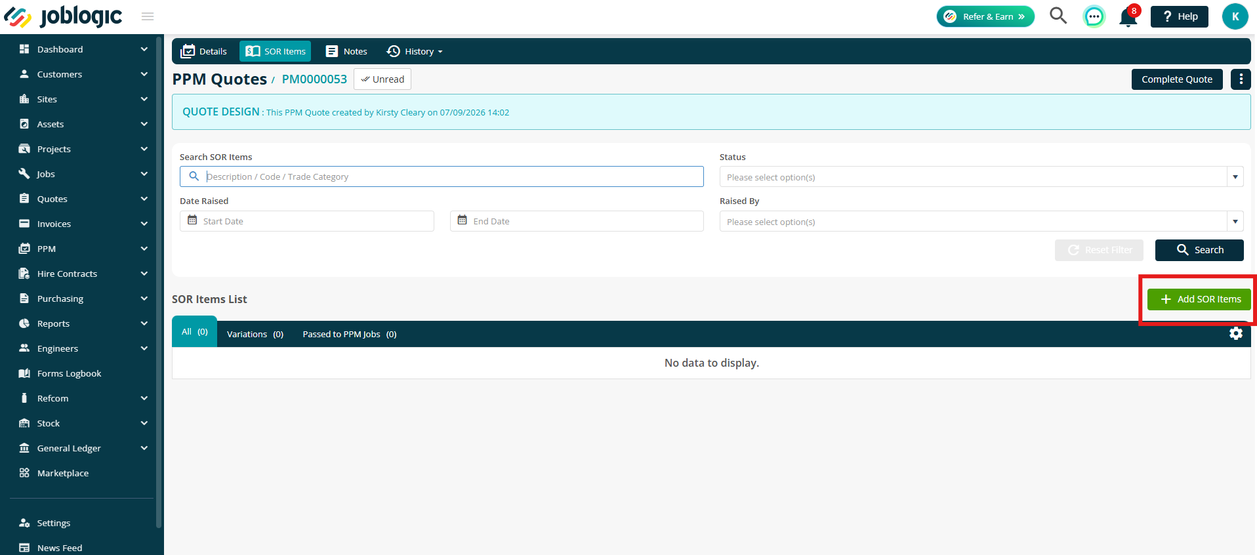The image size is (1257, 555).
Task: Expand the Reports menu chevron
Action: point(144,323)
